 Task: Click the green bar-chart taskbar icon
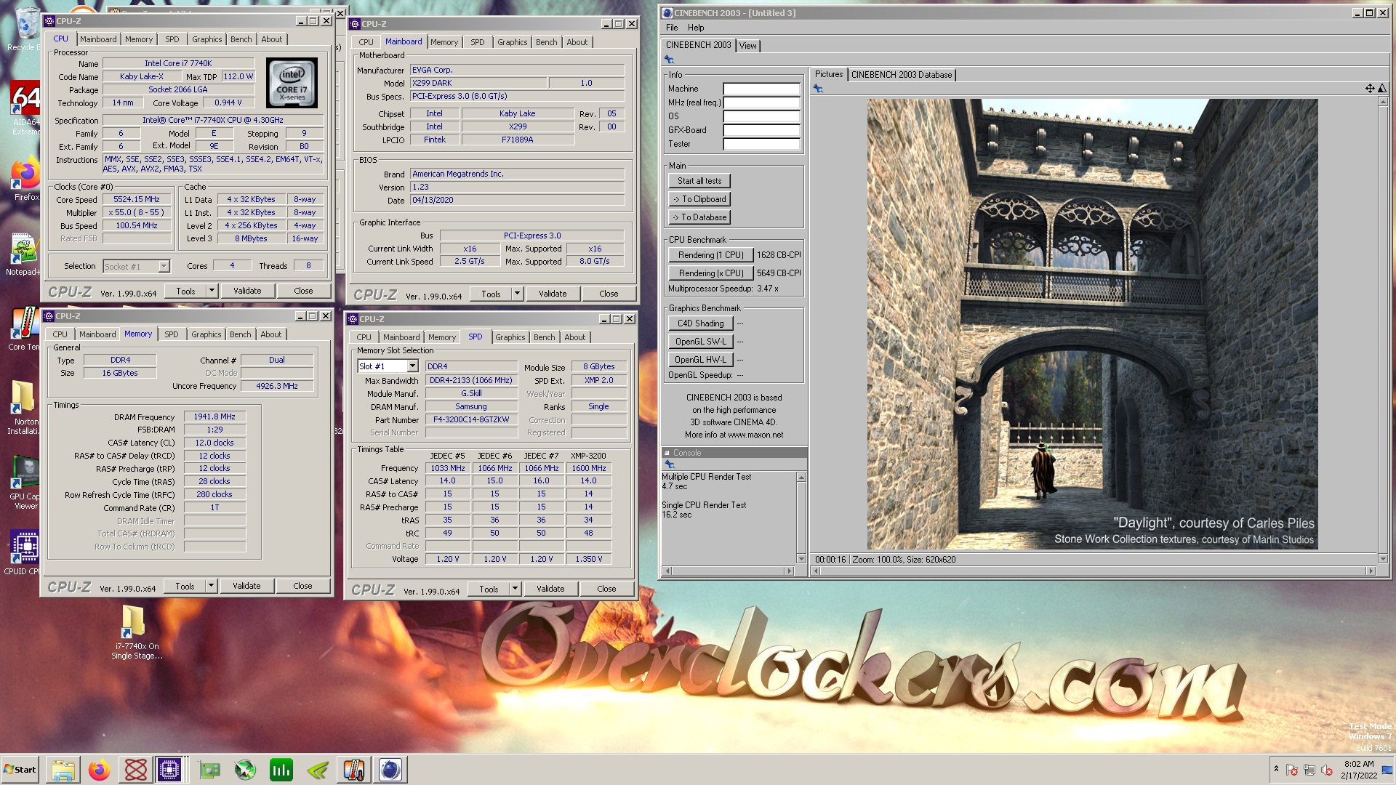[x=281, y=770]
